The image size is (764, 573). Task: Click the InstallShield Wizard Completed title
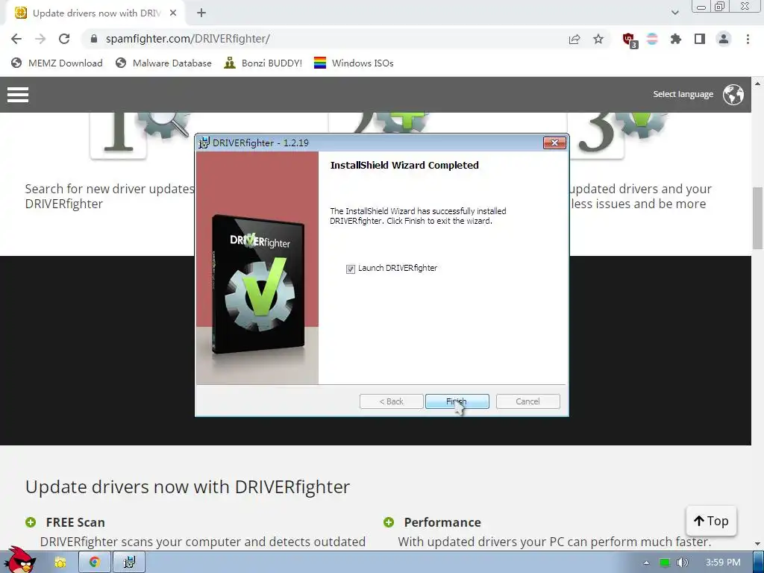coord(404,165)
